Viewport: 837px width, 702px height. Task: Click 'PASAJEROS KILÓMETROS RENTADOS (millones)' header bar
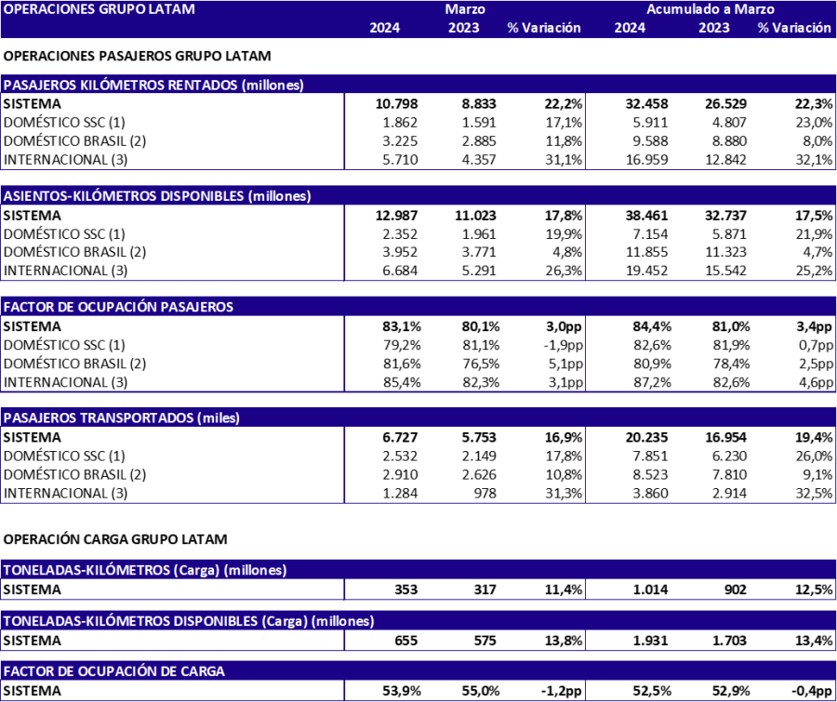tap(418, 85)
